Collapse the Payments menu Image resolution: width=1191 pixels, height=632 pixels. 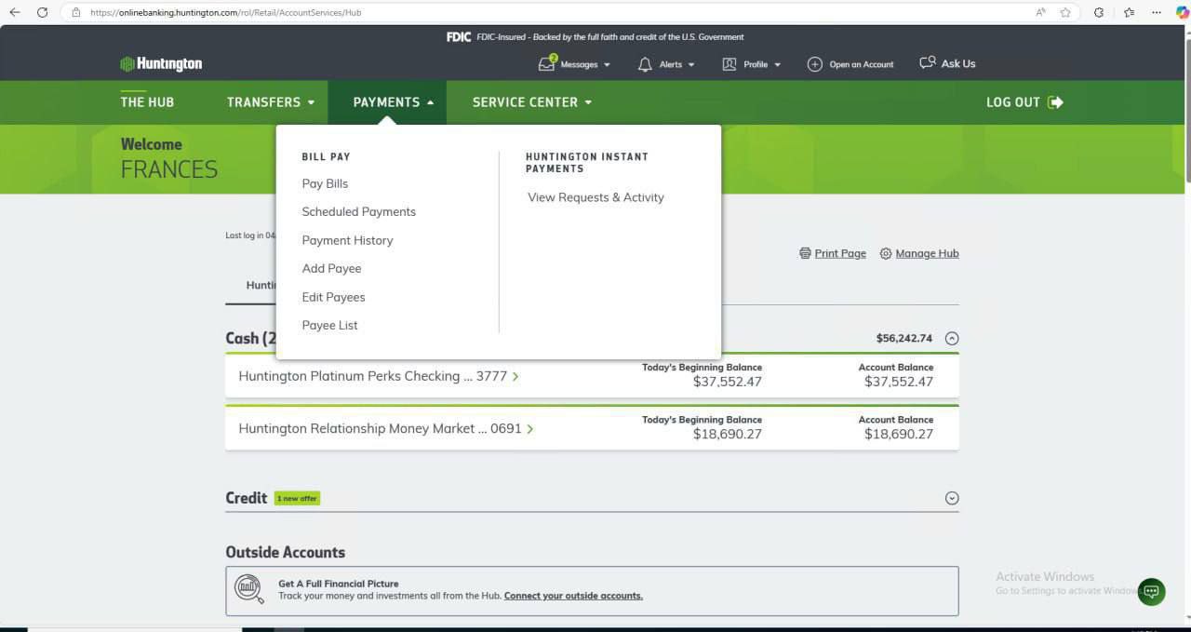394,102
